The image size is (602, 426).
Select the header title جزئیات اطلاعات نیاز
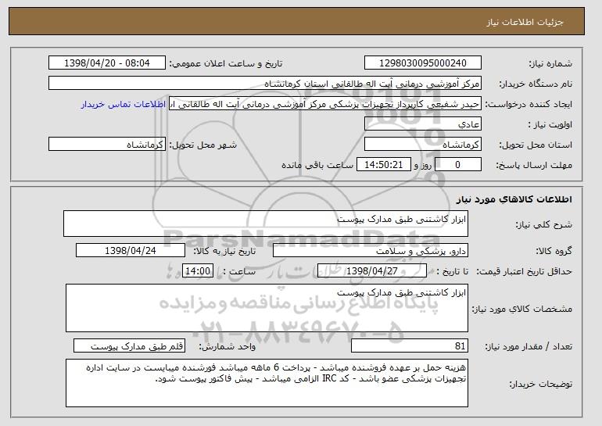pyautogui.click(x=525, y=22)
